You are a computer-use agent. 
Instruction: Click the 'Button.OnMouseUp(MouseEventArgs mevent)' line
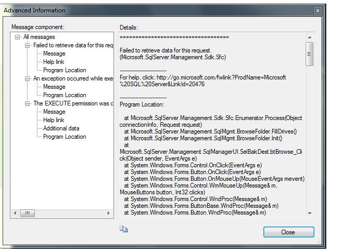pos(214,179)
